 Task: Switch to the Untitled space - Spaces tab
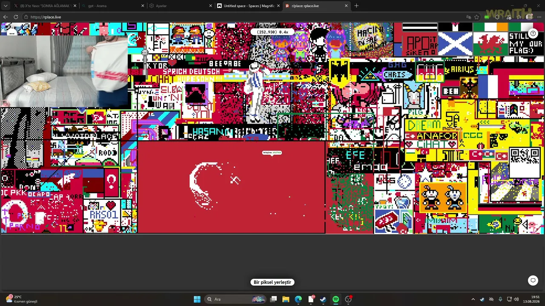[x=249, y=6]
